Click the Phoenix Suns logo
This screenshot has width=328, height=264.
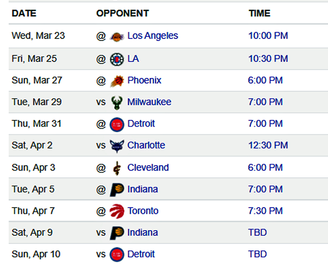click(117, 81)
